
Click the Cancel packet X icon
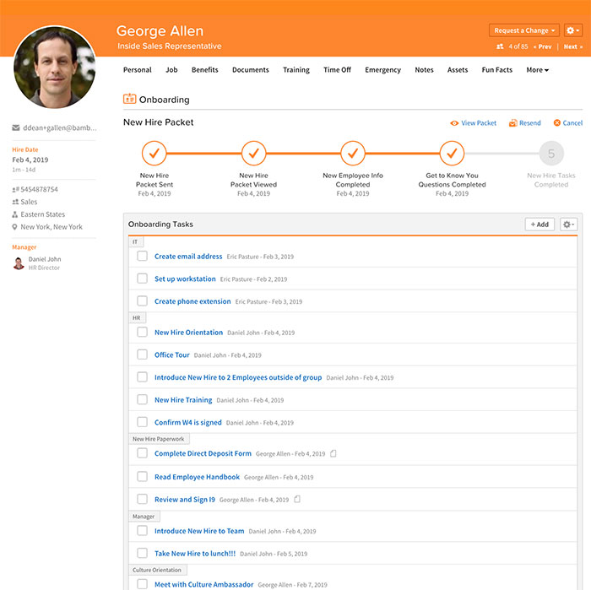(557, 123)
